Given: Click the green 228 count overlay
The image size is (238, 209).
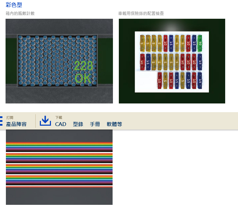Looking at the screenshot, I should [82, 66].
